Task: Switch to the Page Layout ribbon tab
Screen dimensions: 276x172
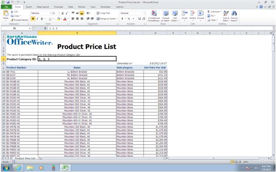Action: (x=43, y=7)
